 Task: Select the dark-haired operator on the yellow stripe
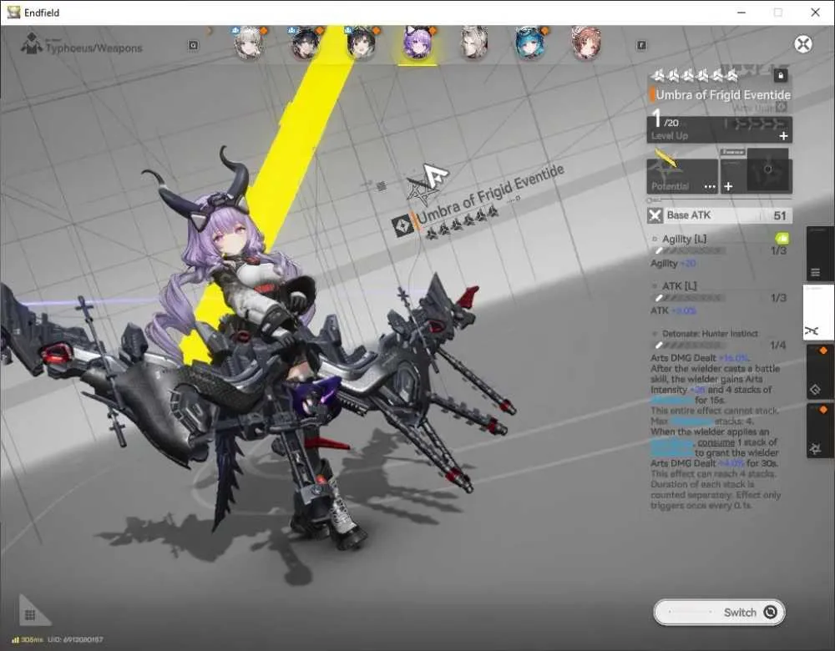[362, 43]
